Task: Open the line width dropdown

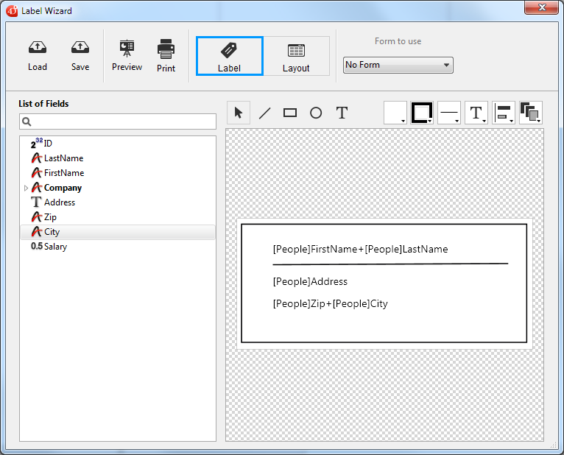Action: 449,113
